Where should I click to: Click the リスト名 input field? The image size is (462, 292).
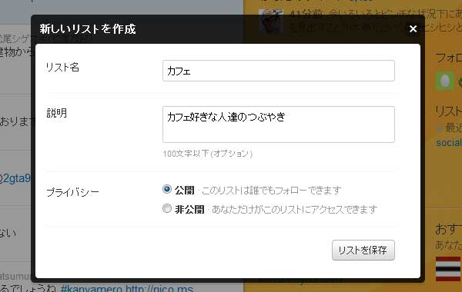pos(279,71)
